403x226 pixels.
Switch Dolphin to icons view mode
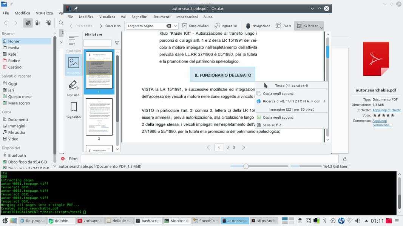pyautogui.click(x=28, y=23)
